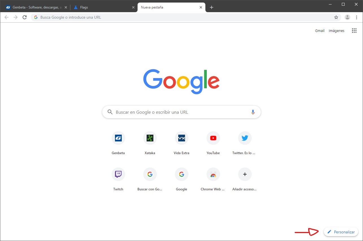This screenshot has width=363, height=241.
Task: Open Chrome's three-dot menu
Action: pos(357,17)
